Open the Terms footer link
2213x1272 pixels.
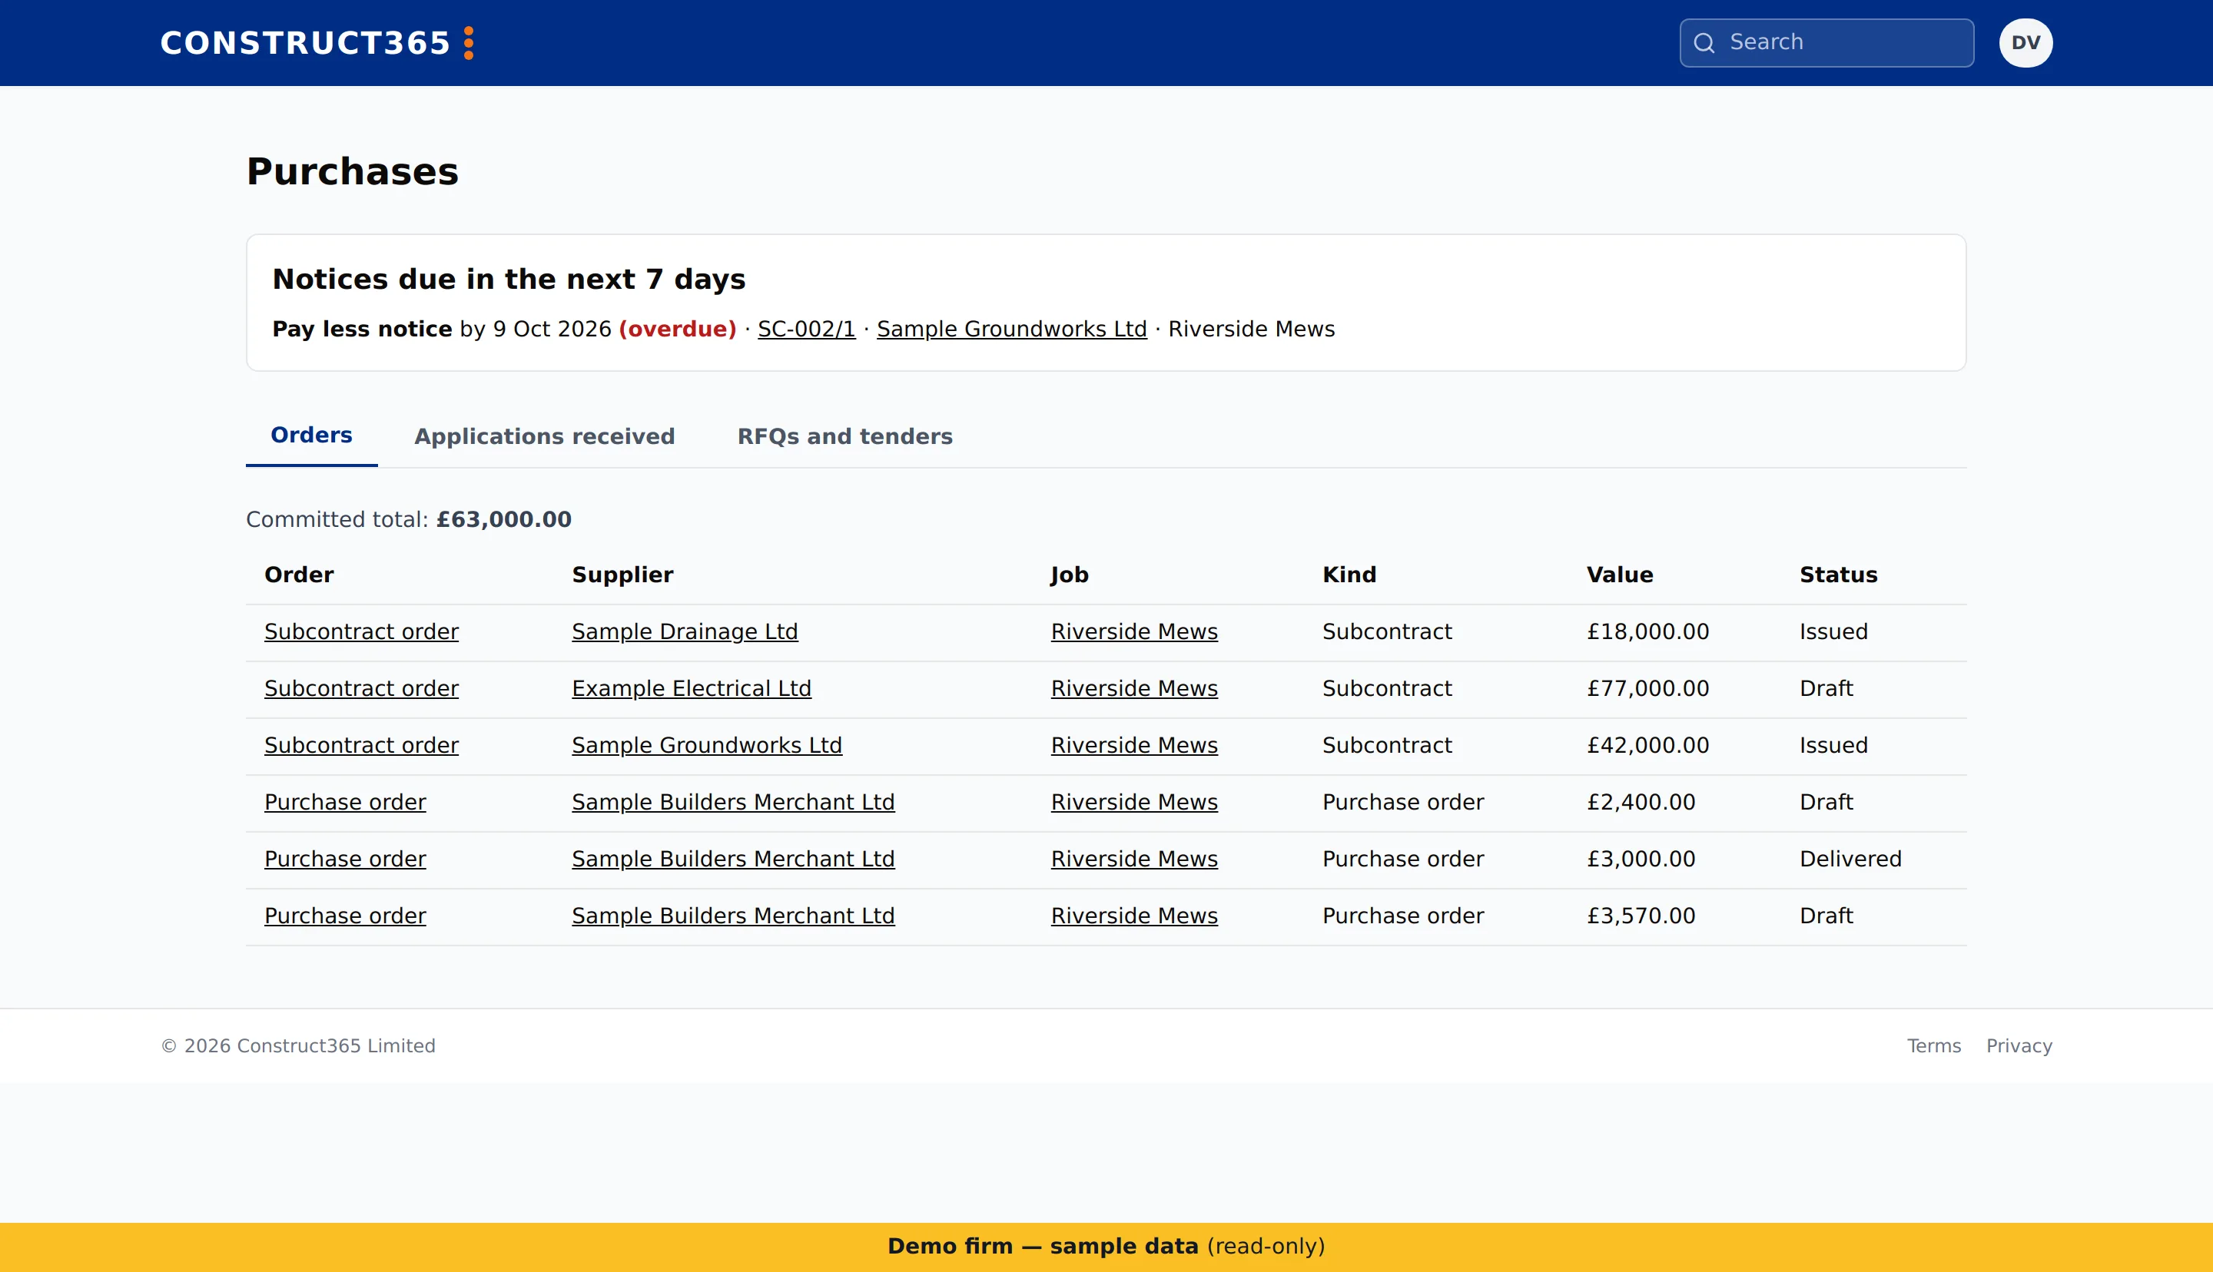(1933, 1045)
